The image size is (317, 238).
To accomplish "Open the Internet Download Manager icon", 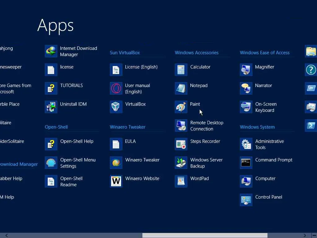I will 51,51.
